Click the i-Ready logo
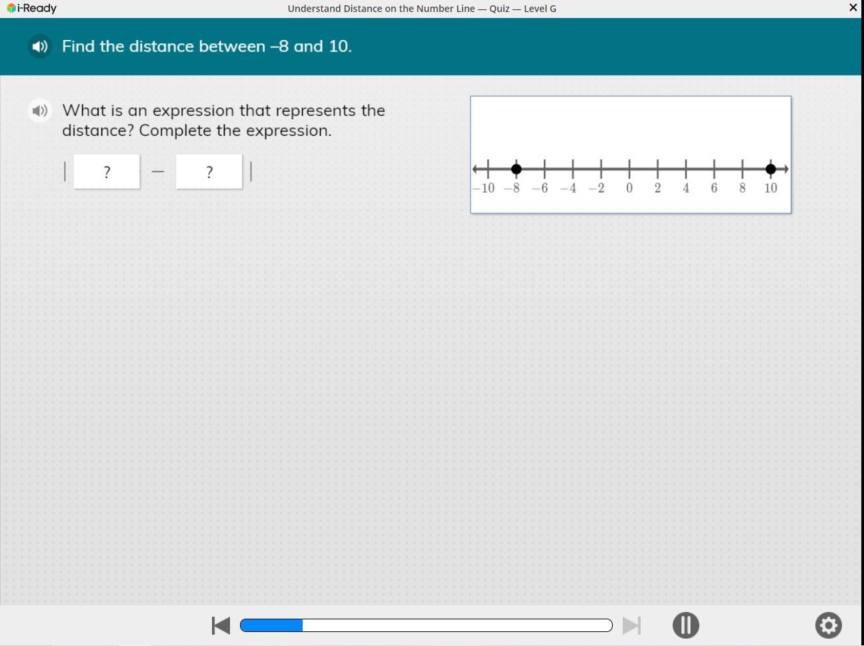 coord(31,8)
